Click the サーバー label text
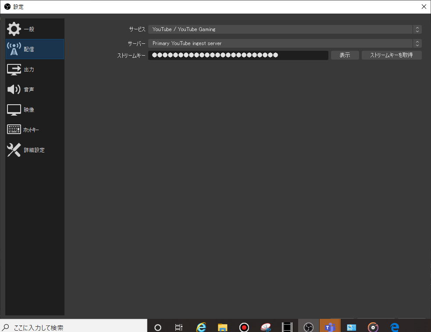This screenshot has height=332, width=431. tap(137, 43)
